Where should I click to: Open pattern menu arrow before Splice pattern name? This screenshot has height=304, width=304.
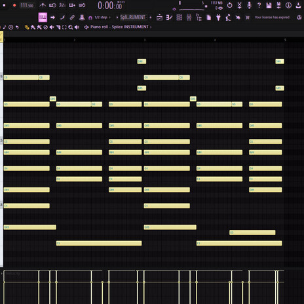click(x=117, y=18)
